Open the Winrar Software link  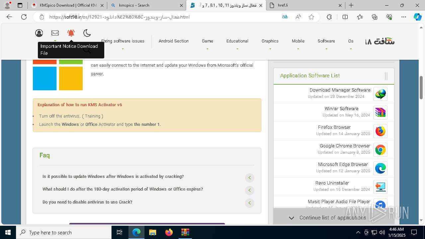pyautogui.click(x=341, y=109)
